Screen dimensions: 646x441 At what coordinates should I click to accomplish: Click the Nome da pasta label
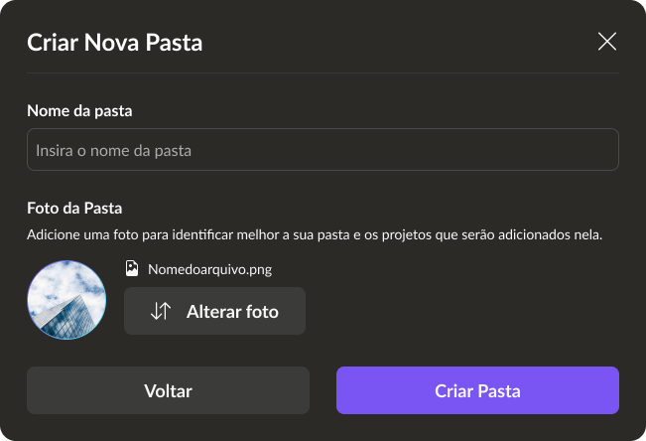pyautogui.click(x=79, y=110)
